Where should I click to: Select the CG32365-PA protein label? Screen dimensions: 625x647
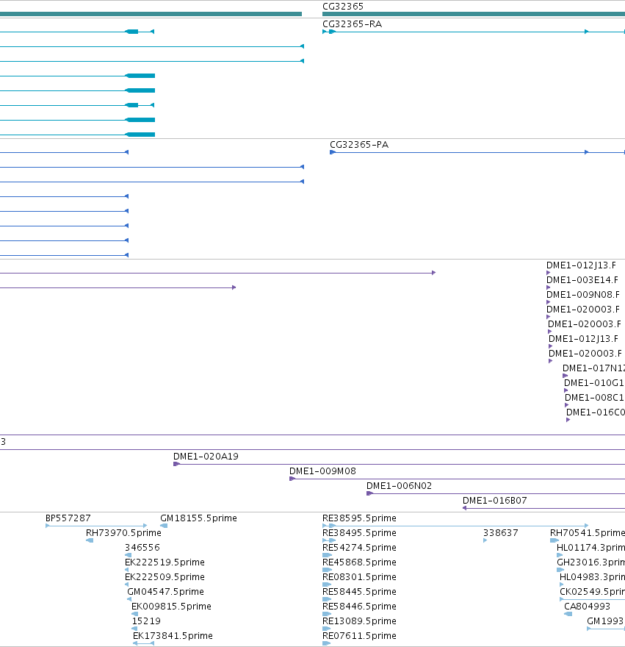[359, 144]
